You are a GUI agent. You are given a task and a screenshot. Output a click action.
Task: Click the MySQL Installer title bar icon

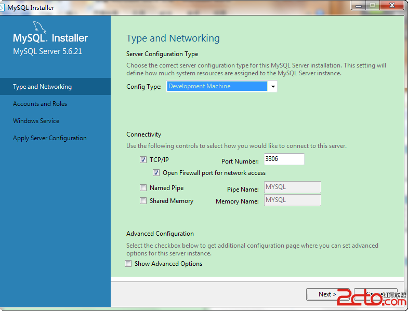[2, 8]
